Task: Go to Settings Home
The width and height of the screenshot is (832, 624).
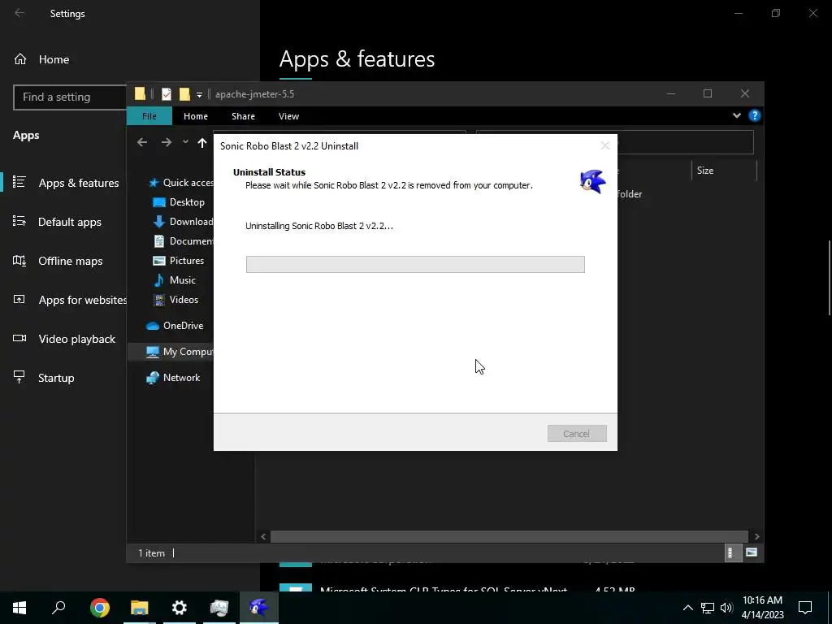Action: (x=54, y=59)
